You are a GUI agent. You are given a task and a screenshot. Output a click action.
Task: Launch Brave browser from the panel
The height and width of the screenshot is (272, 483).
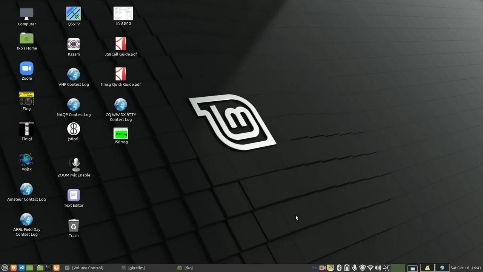click(14, 268)
